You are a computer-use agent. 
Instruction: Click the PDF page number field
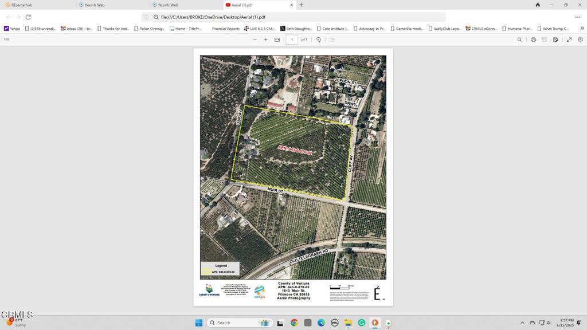(292, 40)
